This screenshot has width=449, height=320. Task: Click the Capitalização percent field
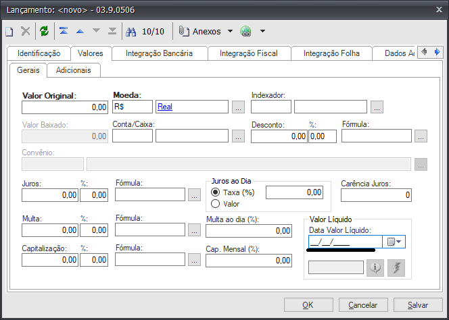pos(93,260)
